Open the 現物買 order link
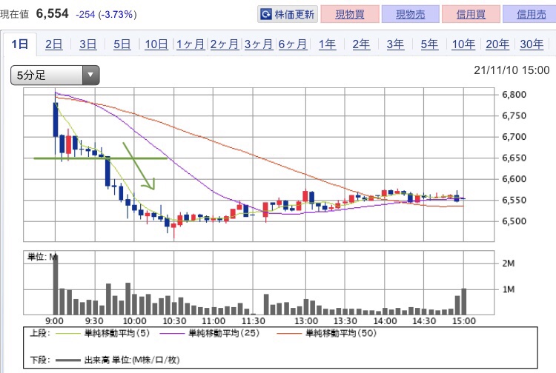Image resolution: width=556 pixels, height=373 pixels. coord(350,14)
